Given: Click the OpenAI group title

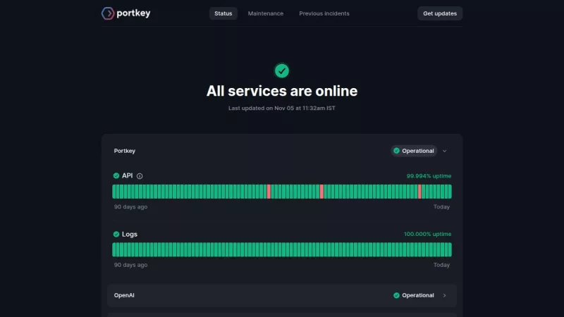Looking at the screenshot, I should [124, 295].
